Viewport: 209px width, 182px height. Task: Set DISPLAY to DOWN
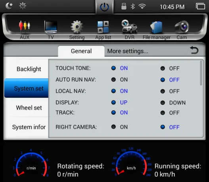point(173,102)
